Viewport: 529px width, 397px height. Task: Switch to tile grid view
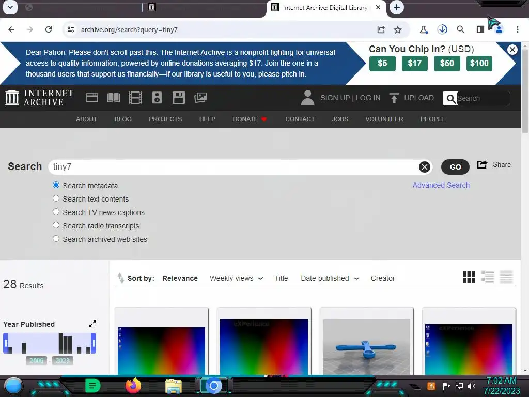coord(469,277)
